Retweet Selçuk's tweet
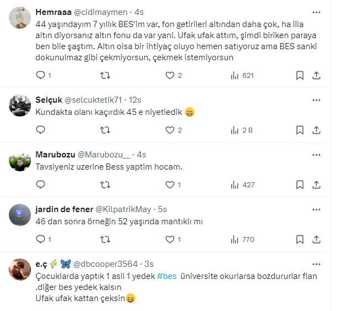Image resolution: width=345 pixels, height=311 pixels. [x=105, y=130]
